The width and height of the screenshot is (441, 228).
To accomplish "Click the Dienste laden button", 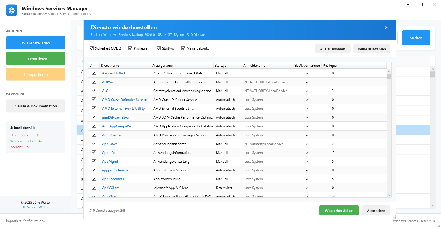I will coord(36,43).
